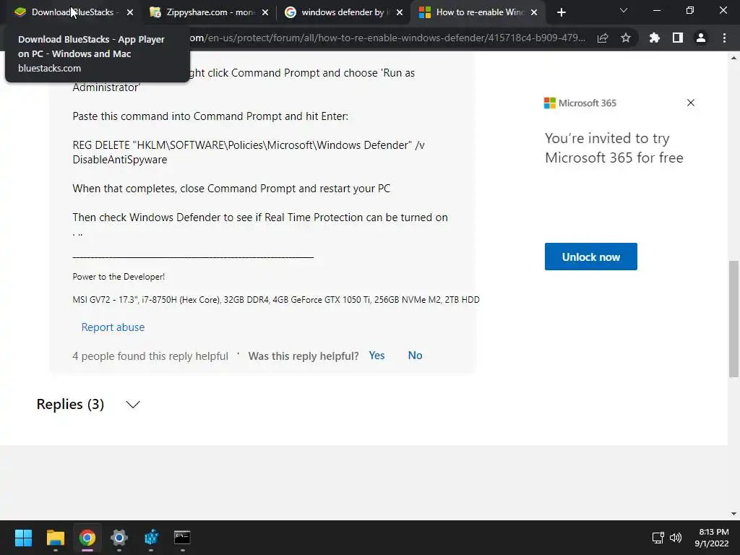The image size is (740, 555).
Task: Open the Command Prompt taskbar icon
Action: [182, 538]
